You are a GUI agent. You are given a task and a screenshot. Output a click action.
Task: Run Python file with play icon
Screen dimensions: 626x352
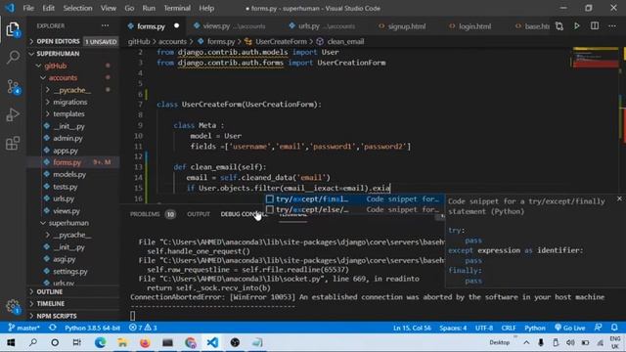click(577, 26)
